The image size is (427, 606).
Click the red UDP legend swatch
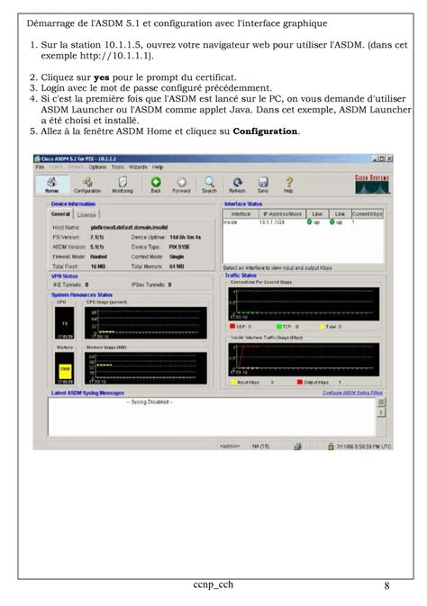(x=232, y=326)
